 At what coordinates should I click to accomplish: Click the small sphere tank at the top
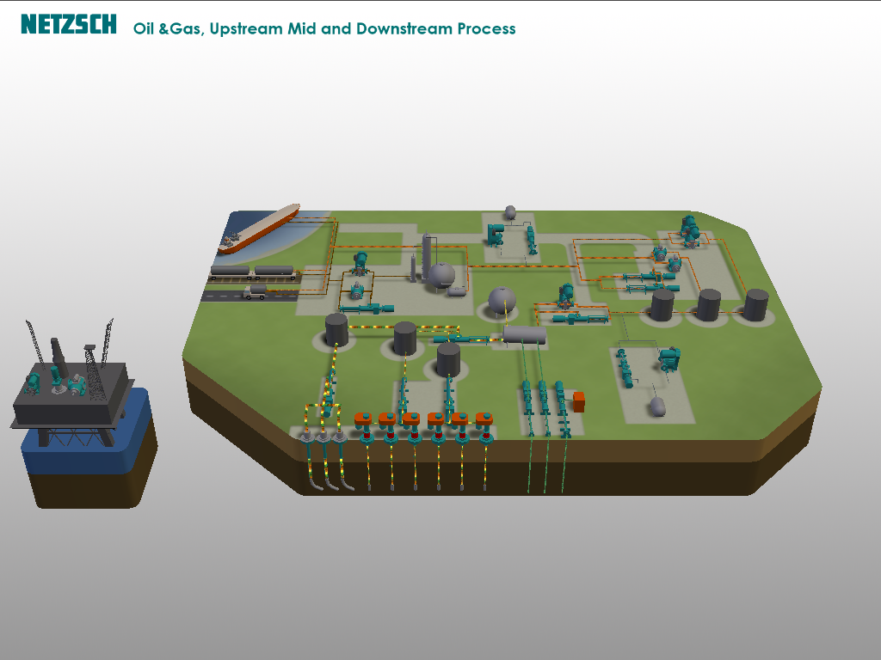pos(510,212)
